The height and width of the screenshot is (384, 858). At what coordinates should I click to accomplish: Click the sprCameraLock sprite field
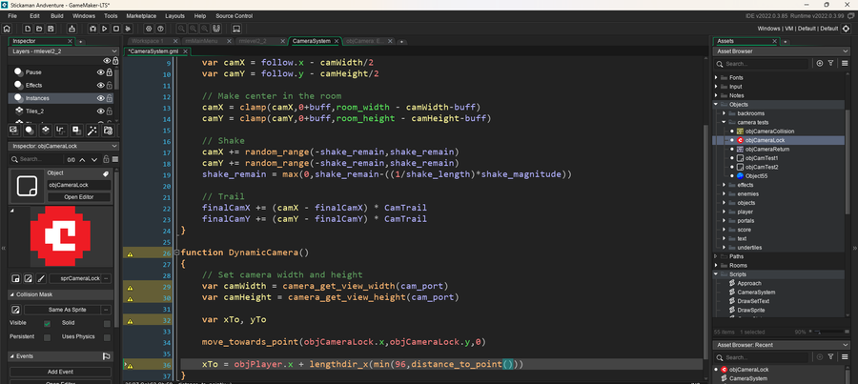[75, 278]
